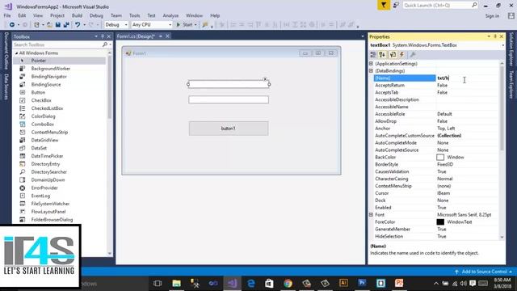Click the notifications filter flag icon
Screen dimensions: 517x291
point(384,5)
